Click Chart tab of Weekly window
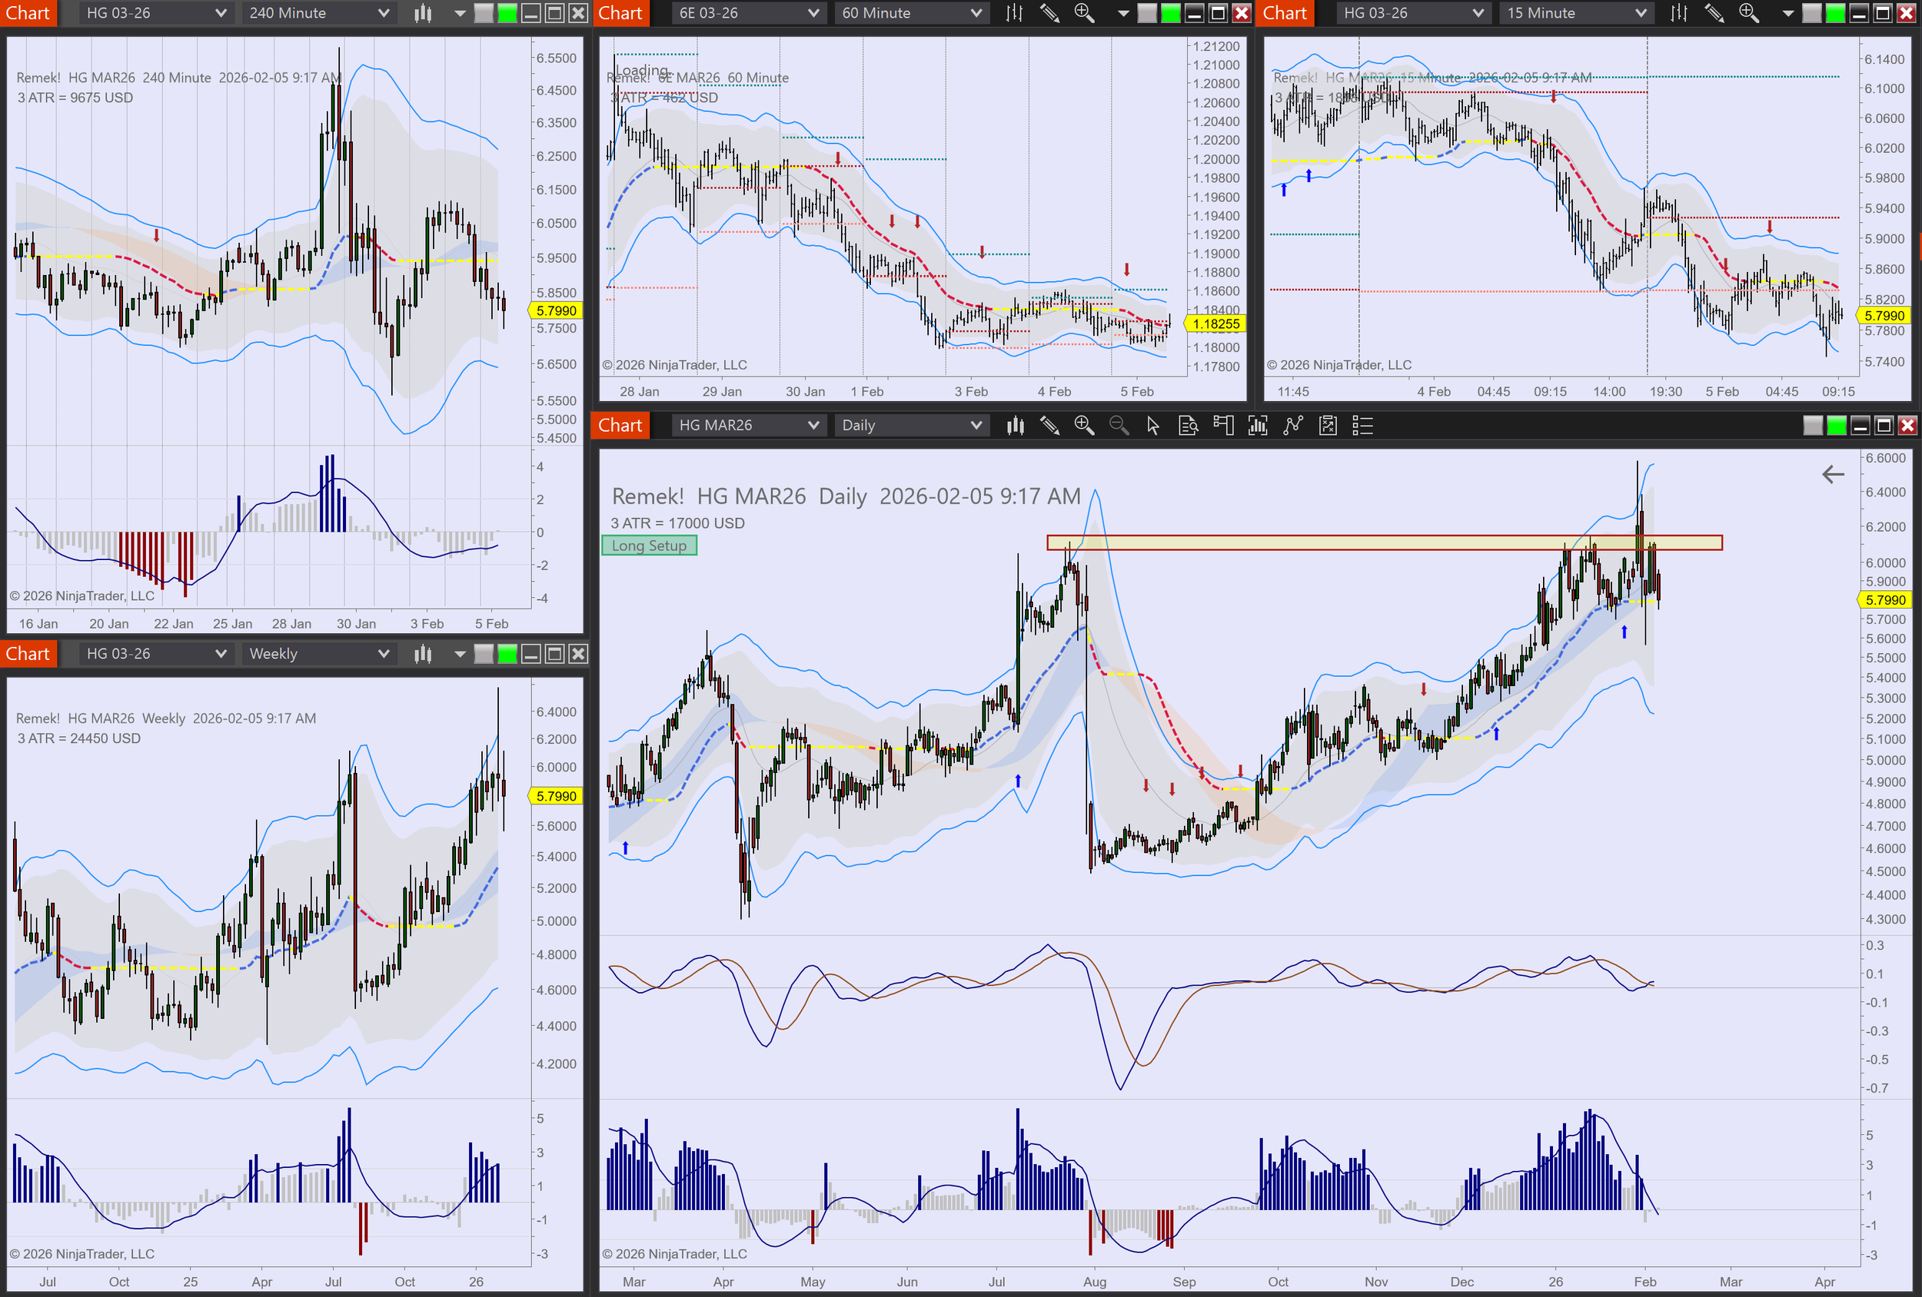 28,654
